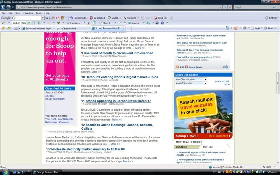Screen dimensions: 280x175
Task: Click the seek.co.nz link
Action: [x=222, y=81]
